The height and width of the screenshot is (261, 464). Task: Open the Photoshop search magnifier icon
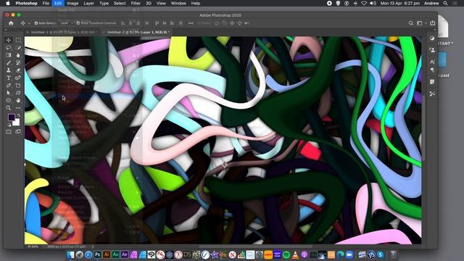pos(411,22)
